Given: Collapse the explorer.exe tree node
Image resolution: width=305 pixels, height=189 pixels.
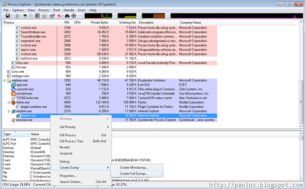Looking at the screenshot, I should (4, 80).
